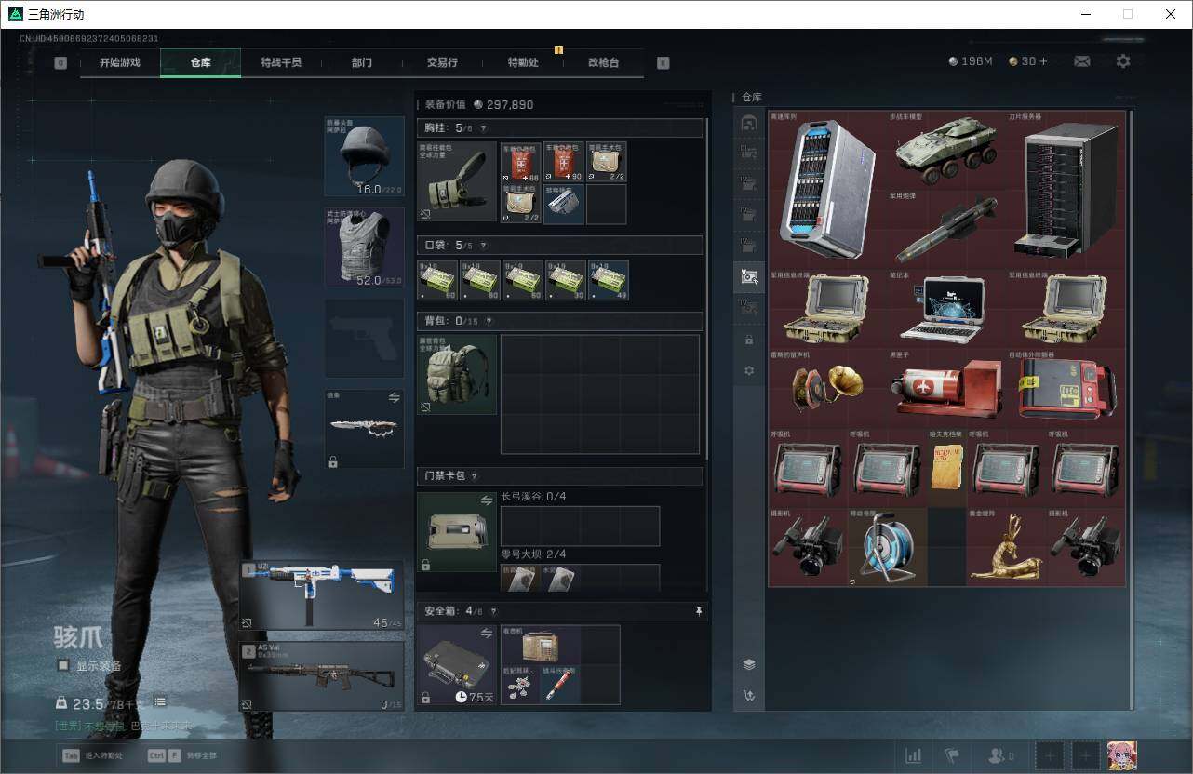This screenshot has height=774, width=1193.
Task: Click the player avatar in bottom corner
Action: click(1122, 755)
